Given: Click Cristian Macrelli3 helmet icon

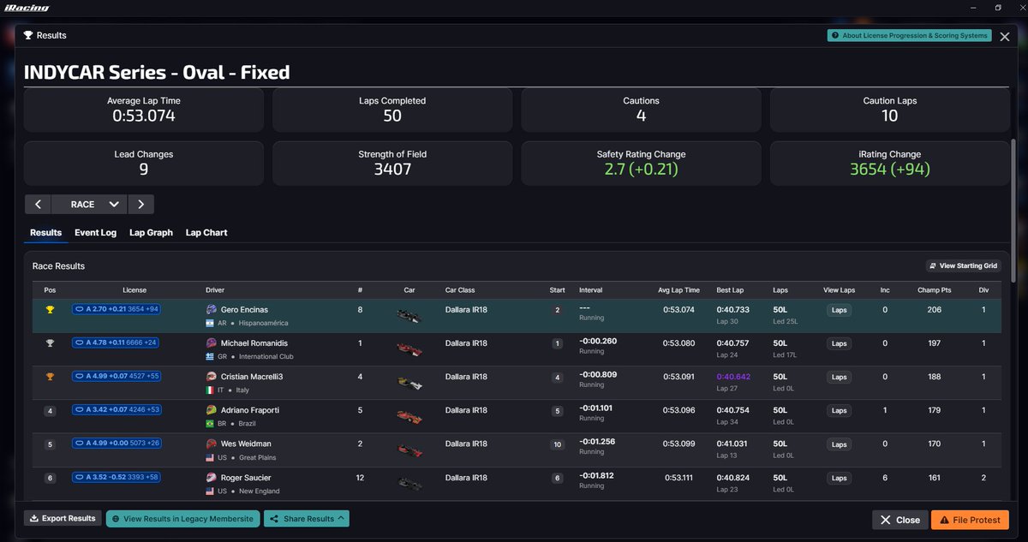Looking at the screenshot, I should [x=212, y=377].
